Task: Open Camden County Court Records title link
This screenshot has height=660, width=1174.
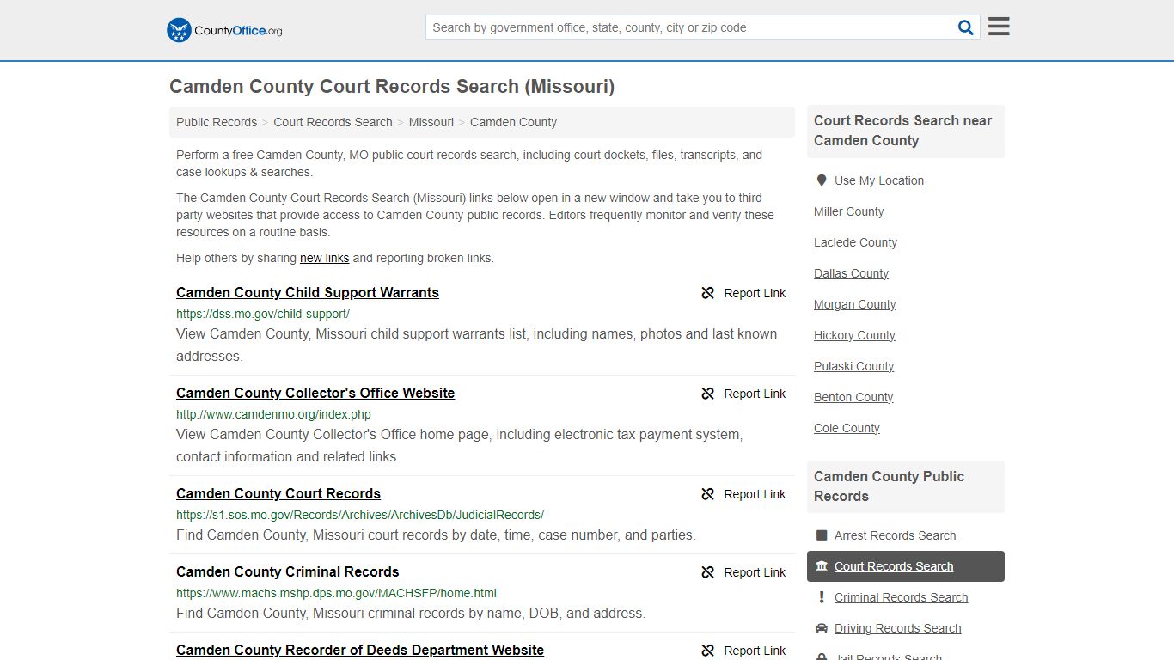Action: tap(278, 493)
